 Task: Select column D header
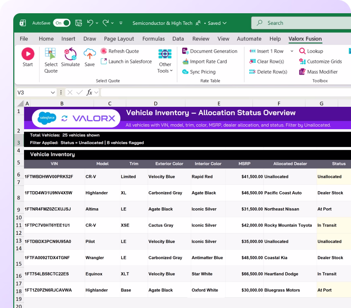[x=156, y=103]
